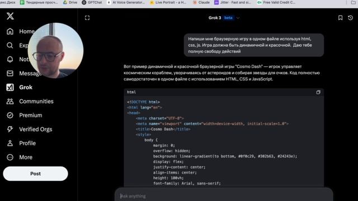Click the Profile label
358x201 pixels.
(x=27, y=143)
